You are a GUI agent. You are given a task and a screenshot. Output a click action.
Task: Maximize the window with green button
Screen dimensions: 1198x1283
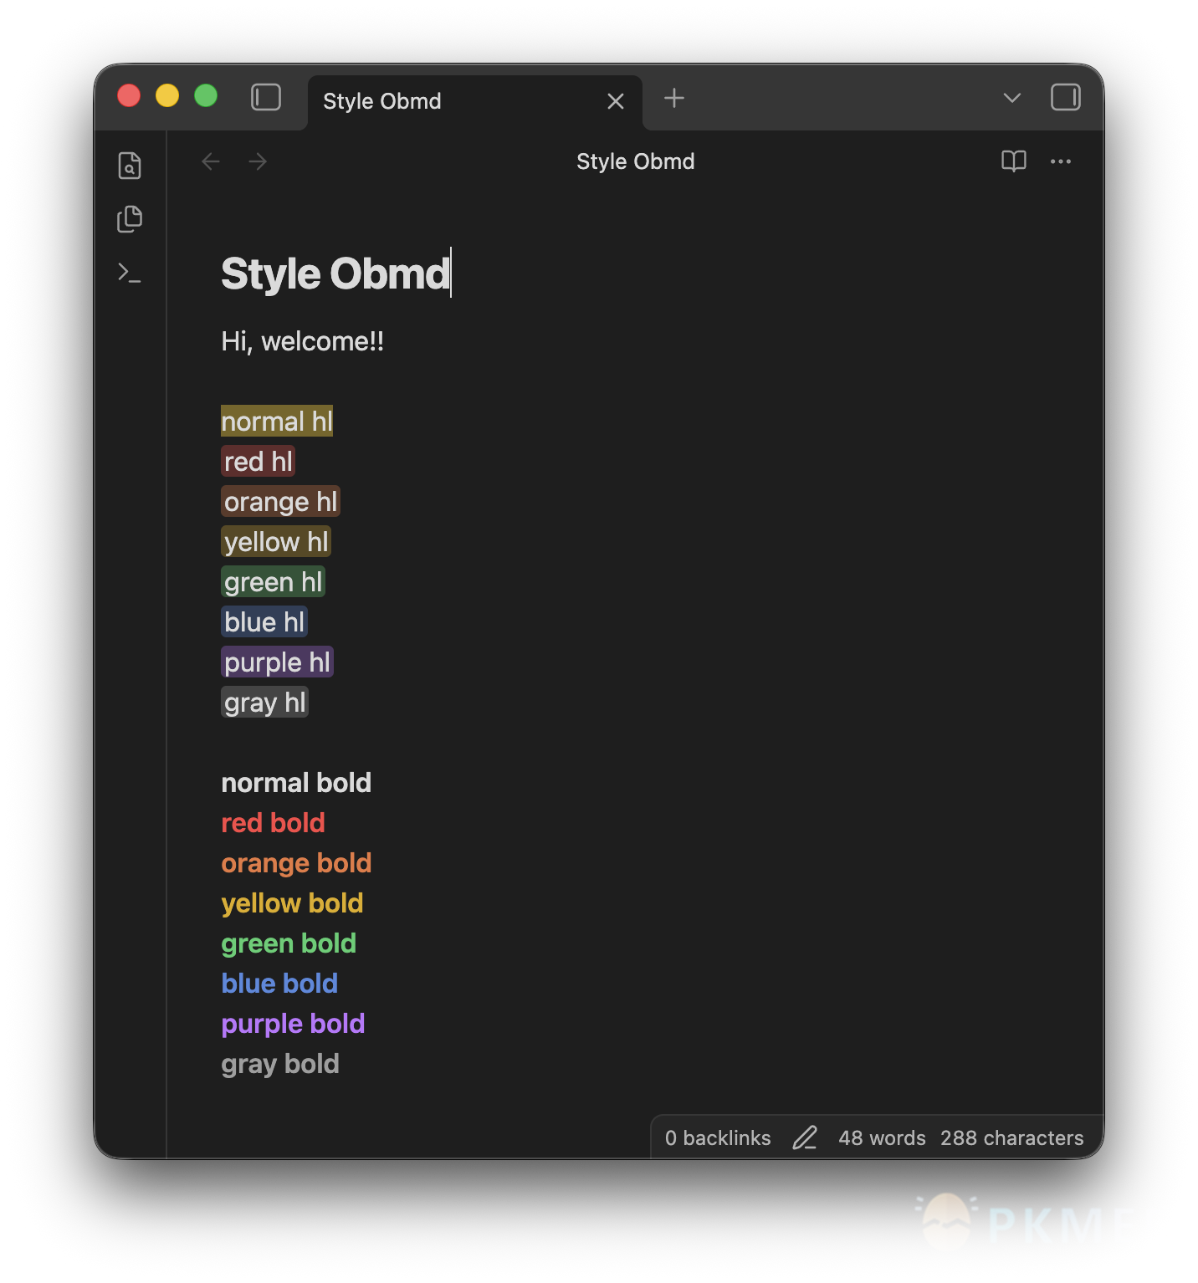(206, 96)
